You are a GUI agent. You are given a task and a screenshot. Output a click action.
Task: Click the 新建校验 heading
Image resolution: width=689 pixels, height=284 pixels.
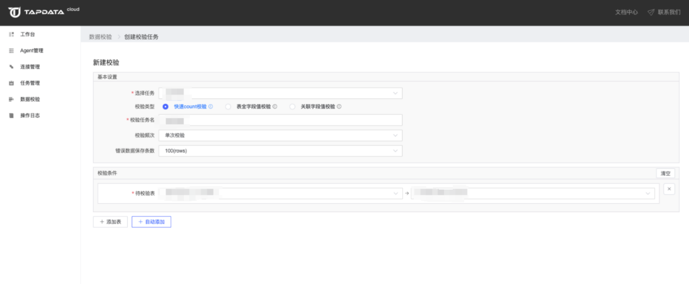tap(106, 63)
